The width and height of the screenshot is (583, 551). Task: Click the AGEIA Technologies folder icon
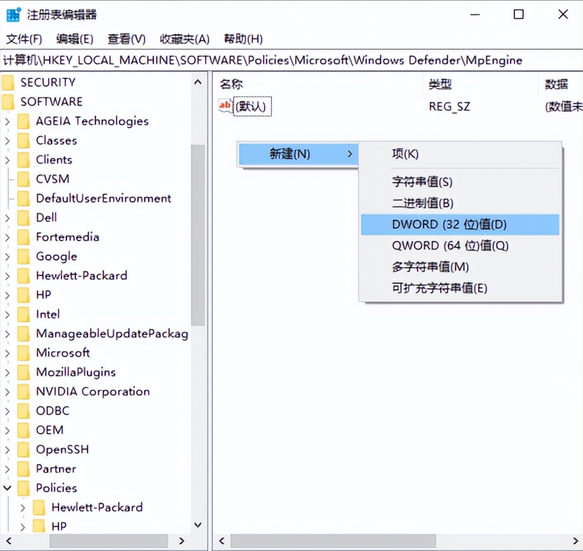tap(23, 121)
